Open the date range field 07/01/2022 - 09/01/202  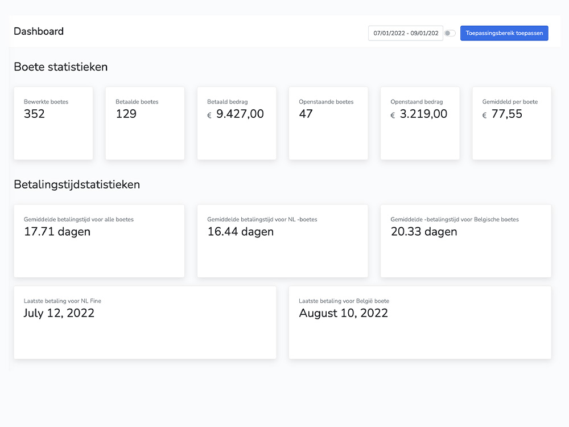[405, 33]
